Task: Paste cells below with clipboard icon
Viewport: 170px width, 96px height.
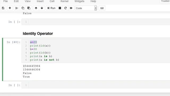Action: (29, 8)
